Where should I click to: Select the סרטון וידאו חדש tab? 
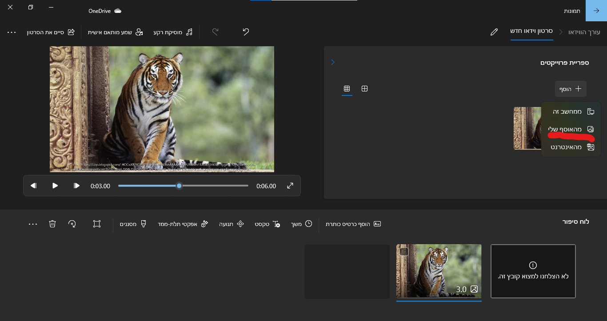point(531,32)
